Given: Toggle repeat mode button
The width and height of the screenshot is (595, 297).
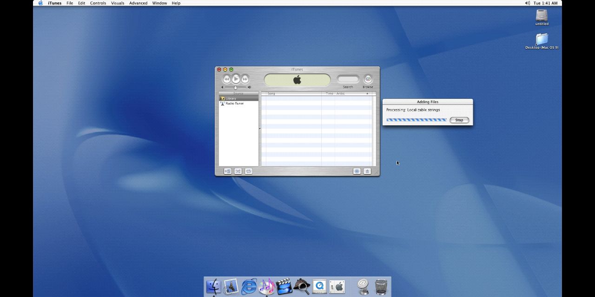Looking at the screenshot, I should coord(249,171).
